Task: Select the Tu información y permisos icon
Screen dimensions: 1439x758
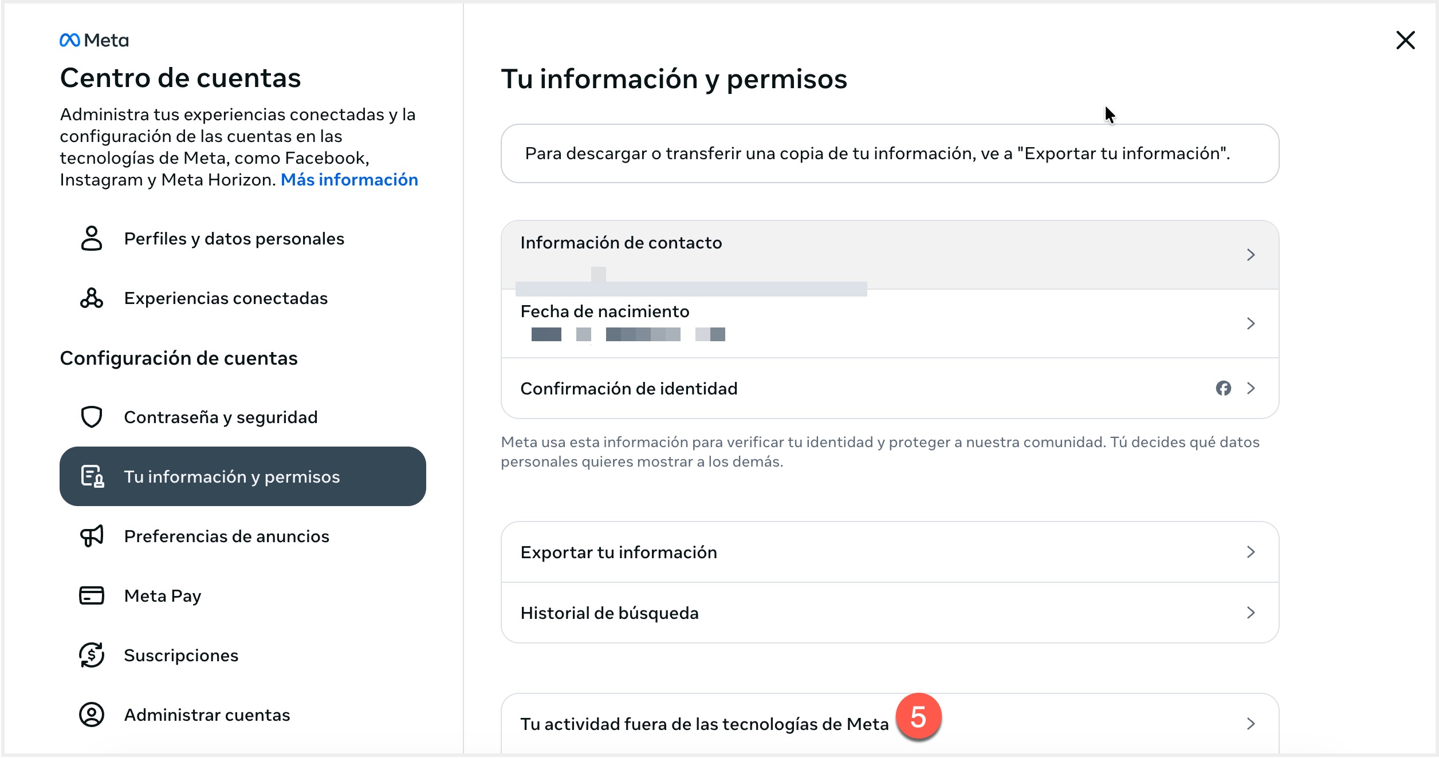Action: (92, 476)
